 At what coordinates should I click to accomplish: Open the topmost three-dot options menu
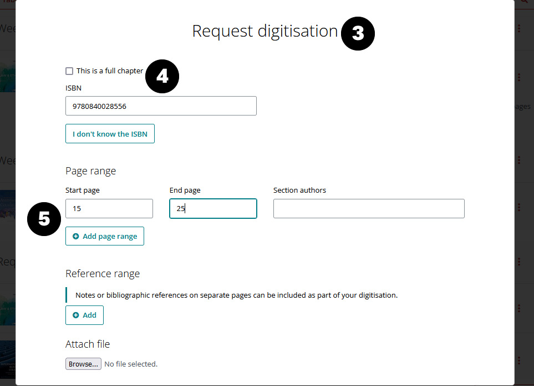[x=519, y=28]
